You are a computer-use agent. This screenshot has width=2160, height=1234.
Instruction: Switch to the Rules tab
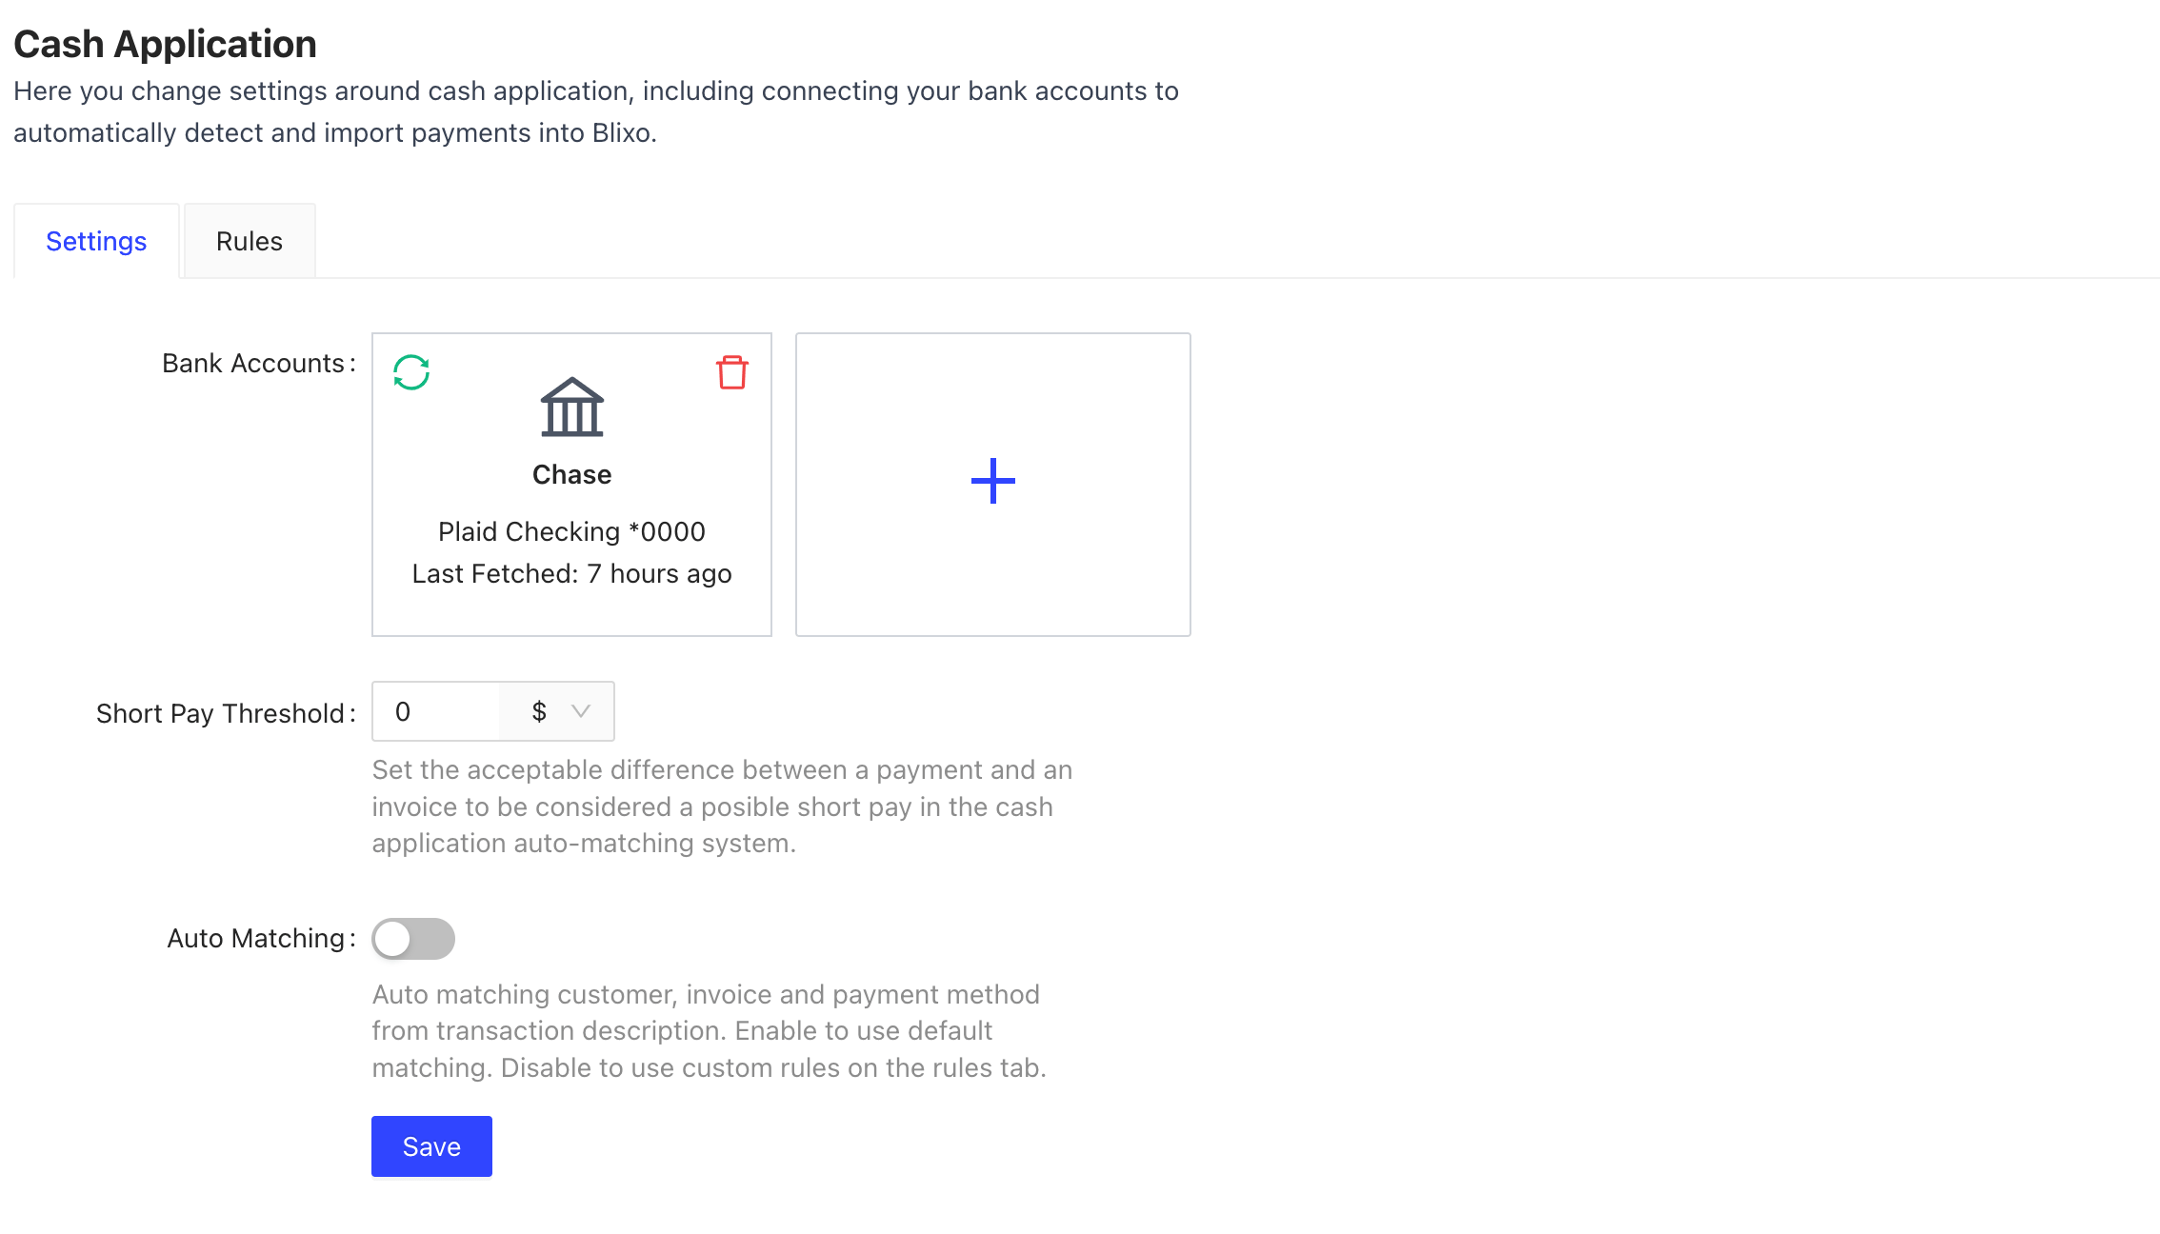click(250, 241)
